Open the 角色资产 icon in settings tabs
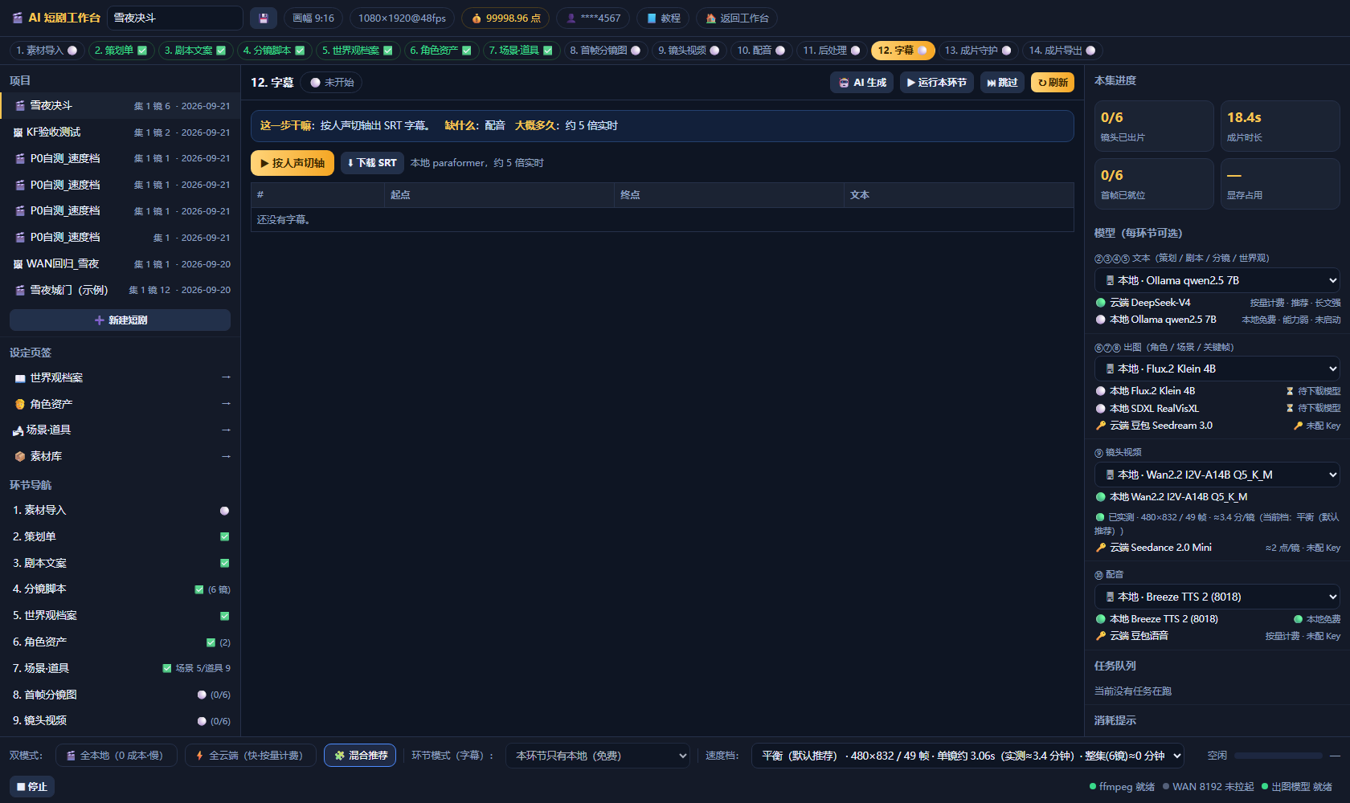Image resolution: width=1350 pixels, height=803 pixels. point(20,404)
